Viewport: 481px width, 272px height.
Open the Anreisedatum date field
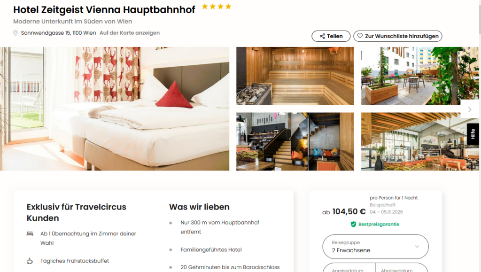tap(349, 267)
